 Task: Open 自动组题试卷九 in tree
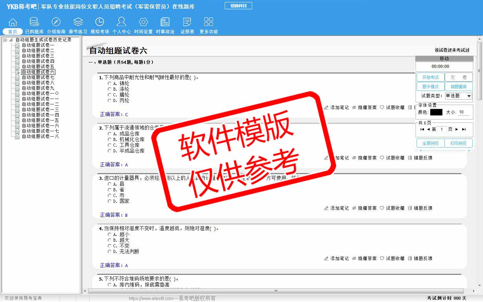(38, 88)
